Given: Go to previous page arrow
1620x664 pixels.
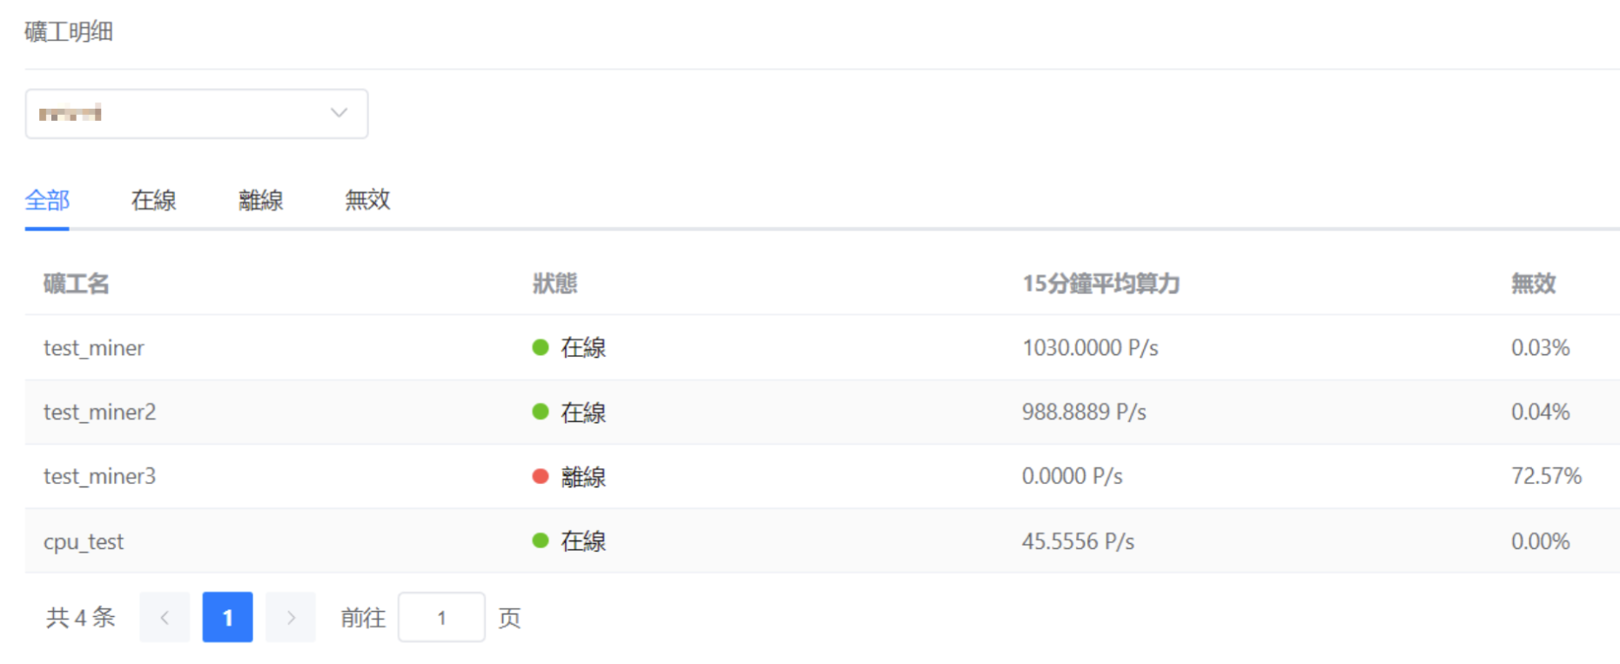Looking at the screenshot, I should [165, 617].
